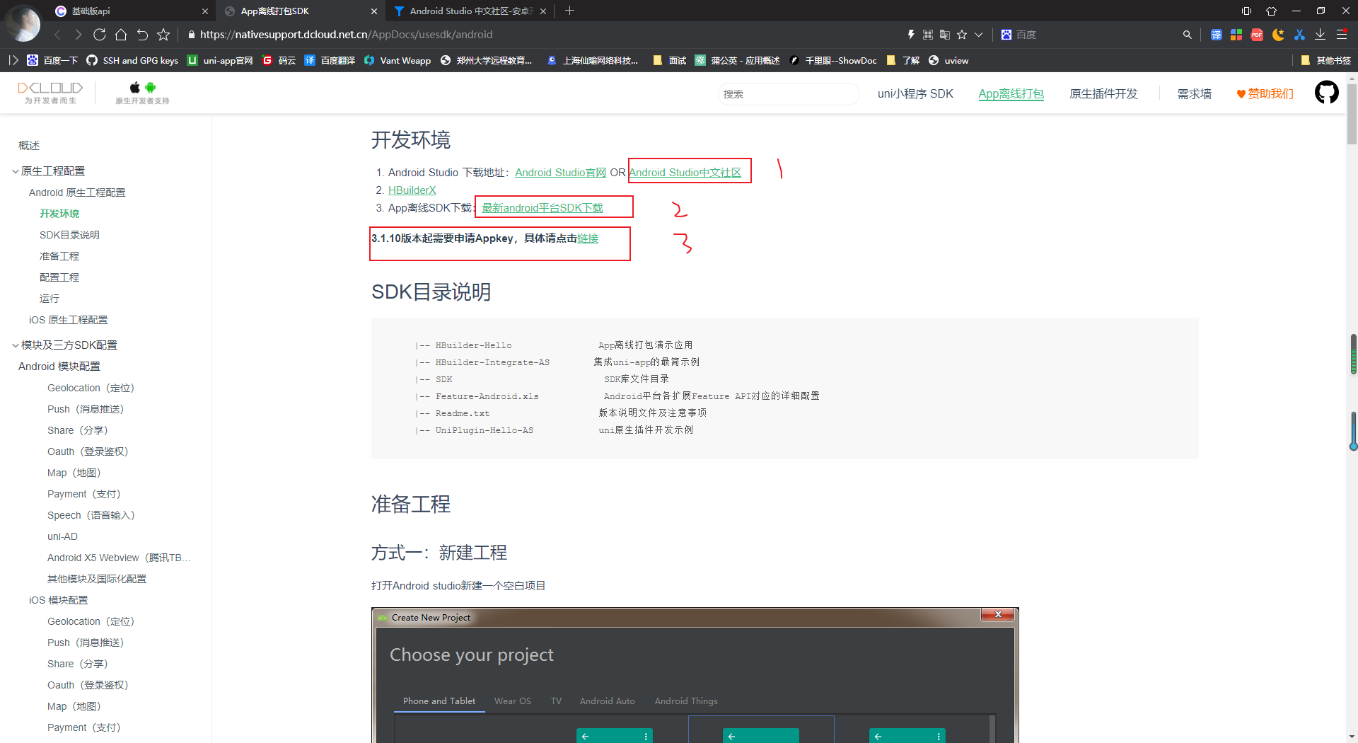
Task: Expand iOS 模块配置 in sidebar
Action: (59, 600)
